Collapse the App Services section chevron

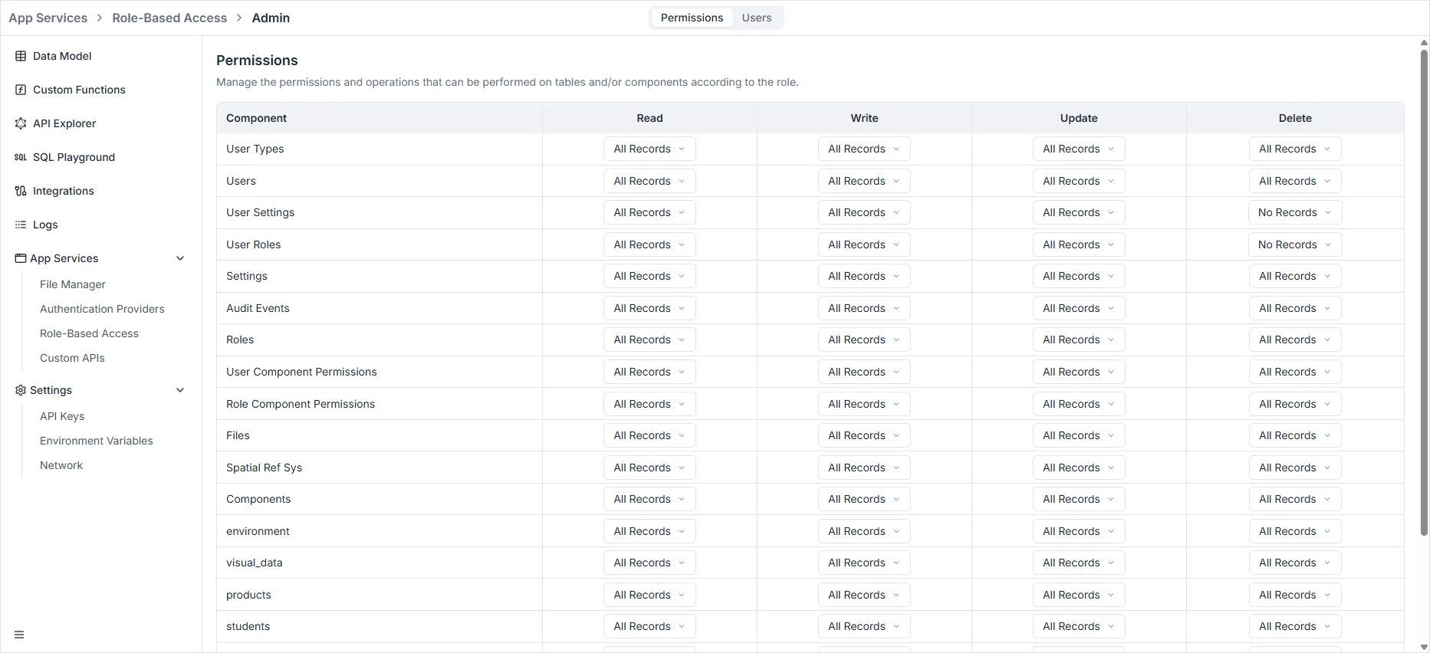click(x=180, y=258)
